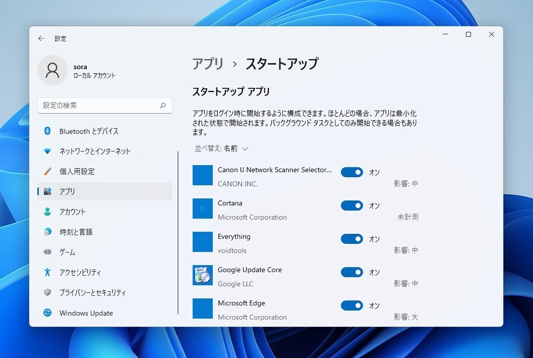533x358 pixels.
Task: Disable Cortana startup toggle
Action: 351,206
